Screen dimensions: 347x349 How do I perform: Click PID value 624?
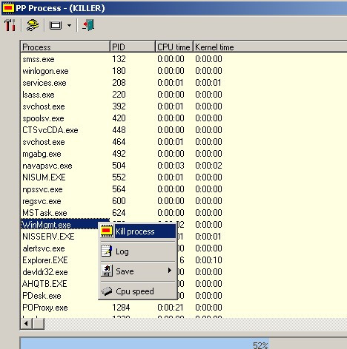tap(119, 213)
